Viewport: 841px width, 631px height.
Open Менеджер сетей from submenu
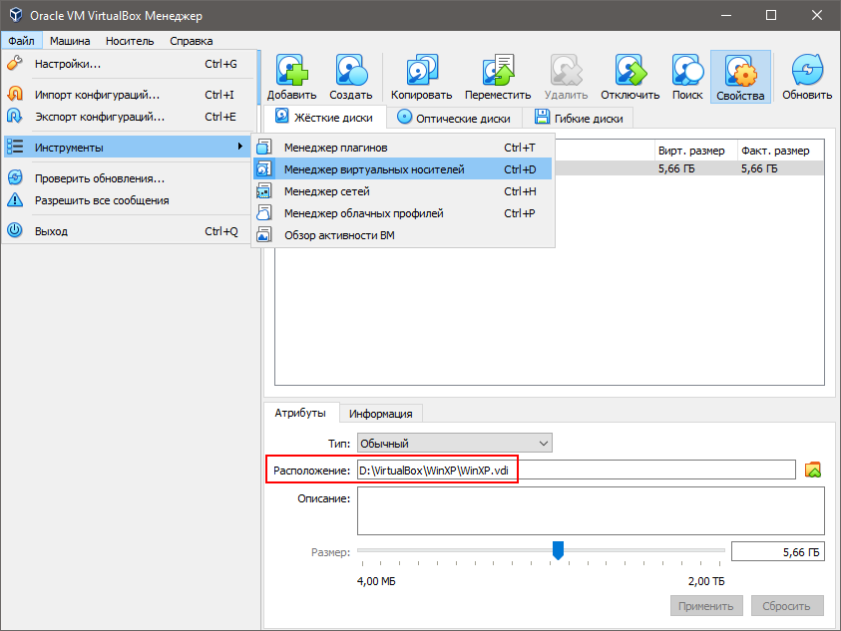click(x=403, y=191)
